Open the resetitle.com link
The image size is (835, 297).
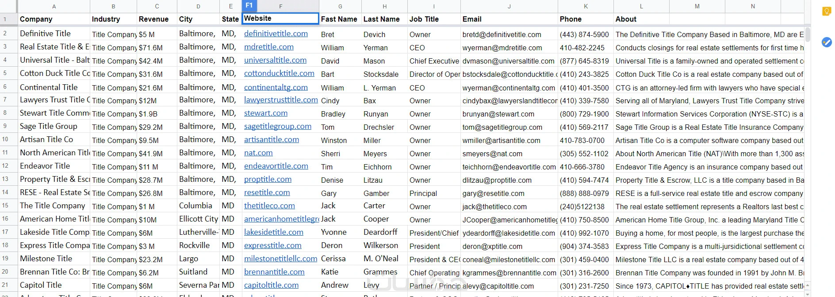267,192
